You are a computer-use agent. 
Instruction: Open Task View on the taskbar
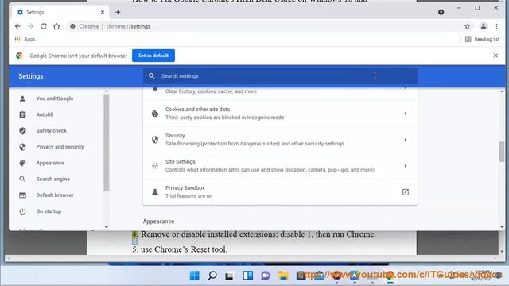230,276
